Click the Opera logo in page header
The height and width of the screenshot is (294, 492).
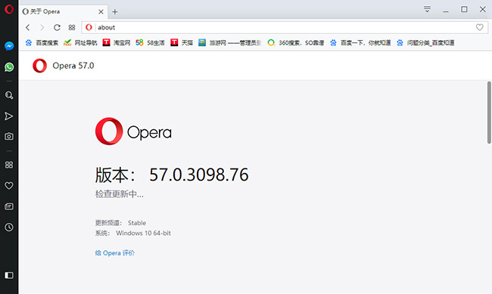[39, 66]
